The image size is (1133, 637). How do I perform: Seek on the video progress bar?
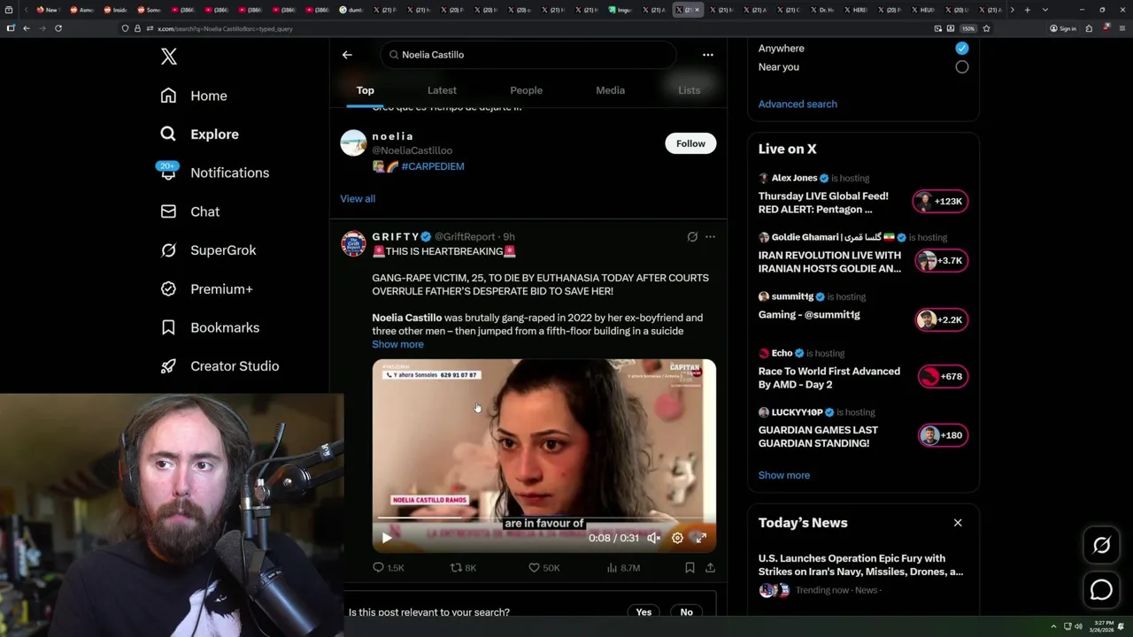(543, 518)
